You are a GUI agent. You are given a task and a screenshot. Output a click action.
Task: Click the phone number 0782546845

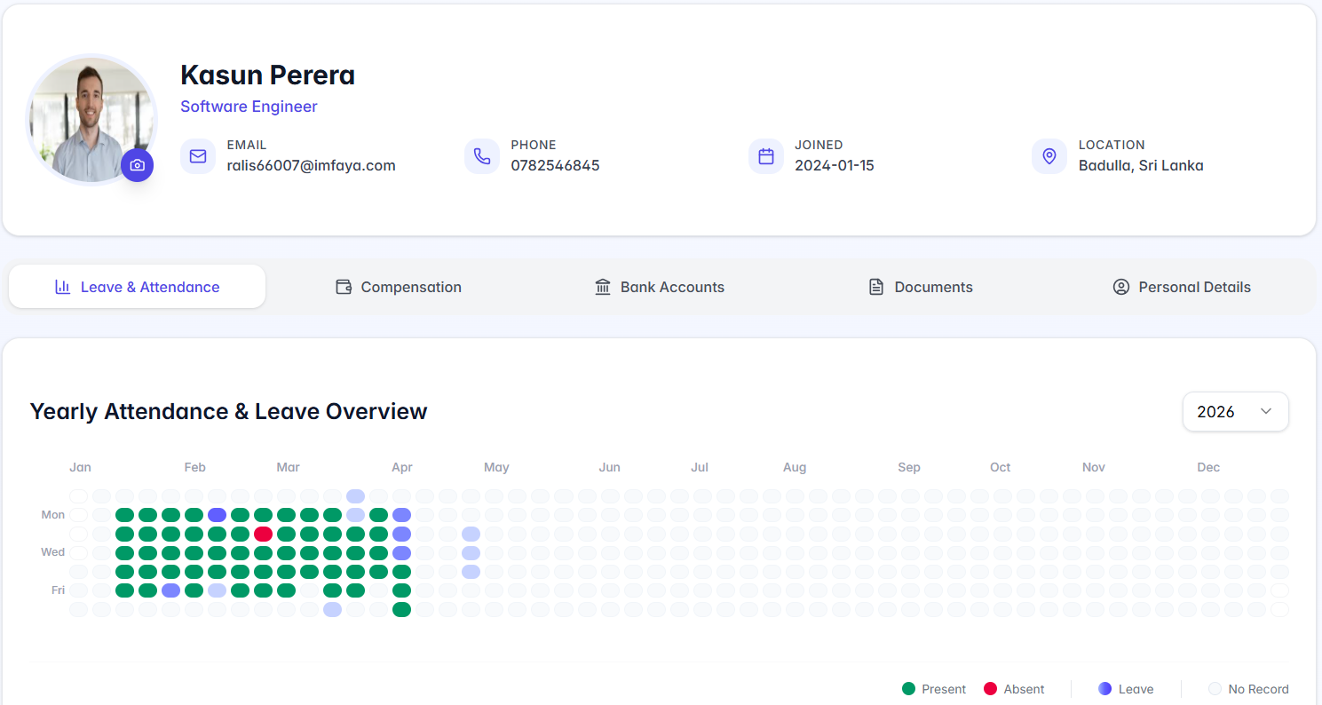coord(555,165)
